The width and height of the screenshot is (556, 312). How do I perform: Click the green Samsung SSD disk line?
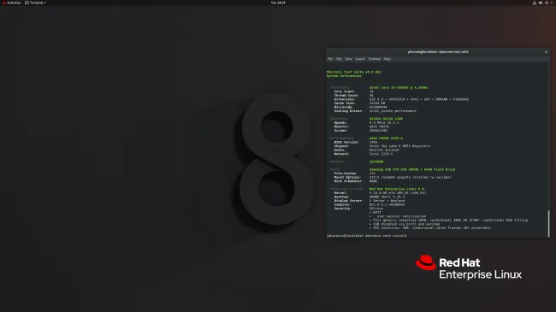(x=412, y=169)
